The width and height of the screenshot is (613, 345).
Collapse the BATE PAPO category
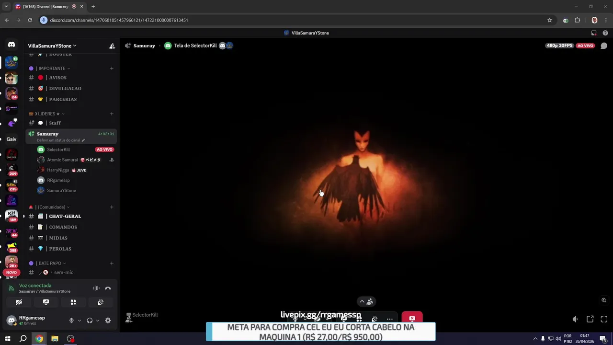(x=47, y=264)
